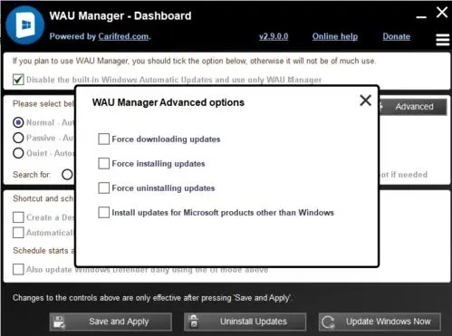Image resolution: width=452 pixels, height=336 pixels.
Task: Open the Carifred.com link
Action: coord(123,36)
